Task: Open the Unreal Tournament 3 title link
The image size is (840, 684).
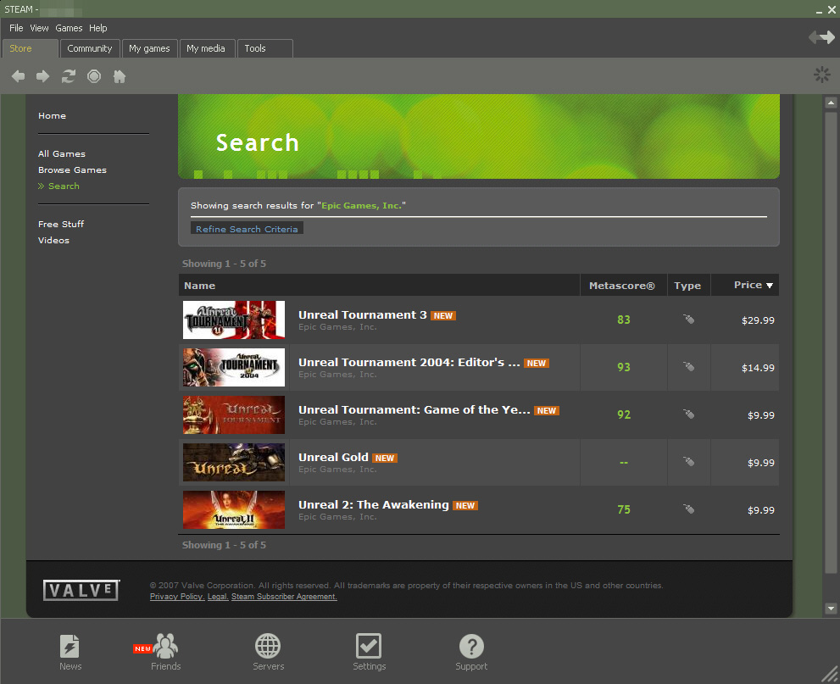Action: tap(363, 315)
